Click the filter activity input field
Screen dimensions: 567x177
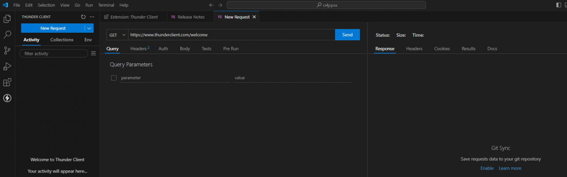pos(53,54)
